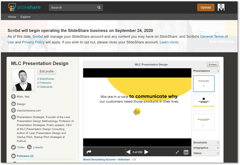The image size is (240, 165).
Task: Select the Documents tab
Action: tap(206, 143)
